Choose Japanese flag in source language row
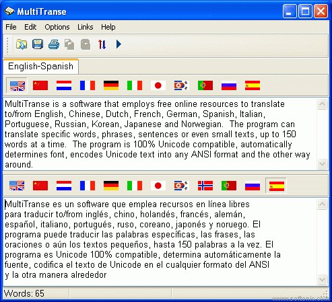This screenshot has width=332, height=302. [158, 85]
